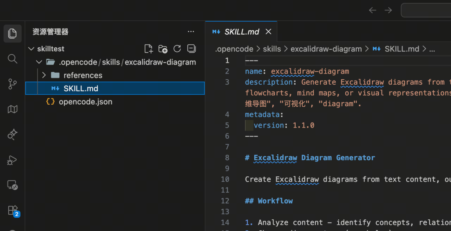
Task: Close the SKILL.md tab
Action: point(269,32)
